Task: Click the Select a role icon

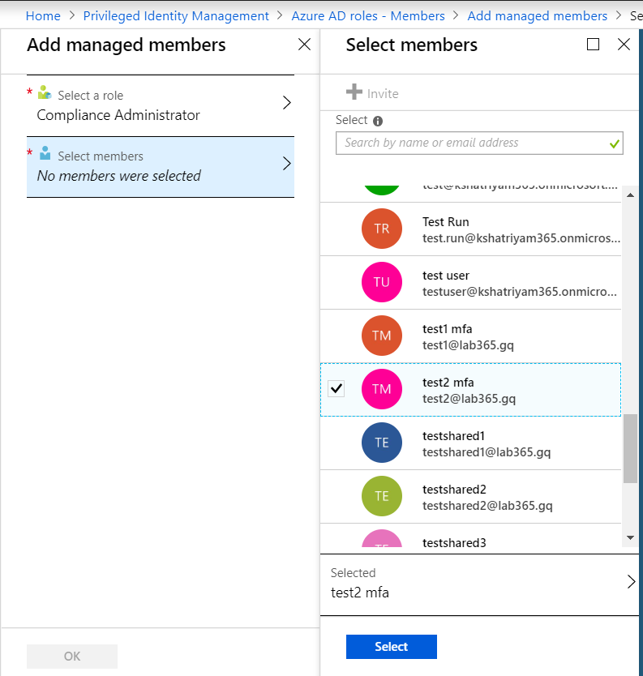Action: [45, 92]
